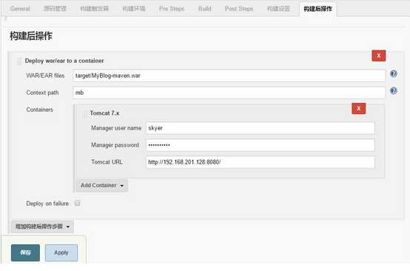
Task: Switch to the General tab
Action: (x=20, y=9)
